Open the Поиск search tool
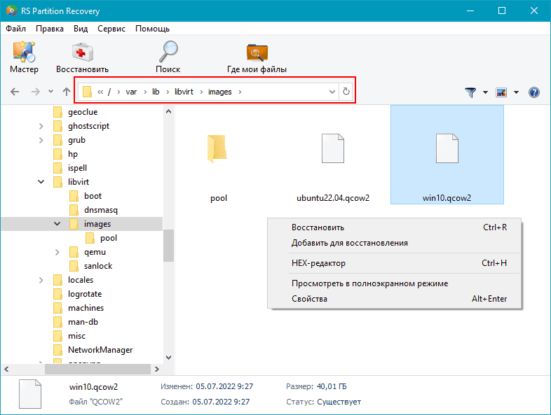This screenshot has height=415, width=551. pos(168,57)
